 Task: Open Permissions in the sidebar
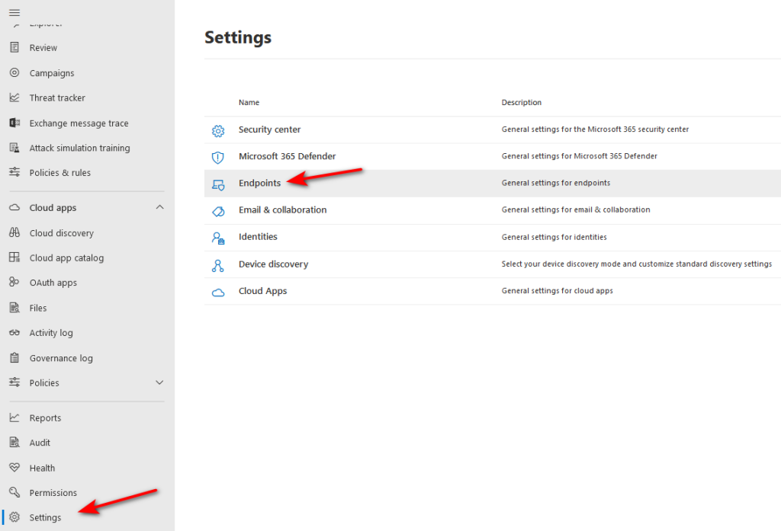coord(53,493)
